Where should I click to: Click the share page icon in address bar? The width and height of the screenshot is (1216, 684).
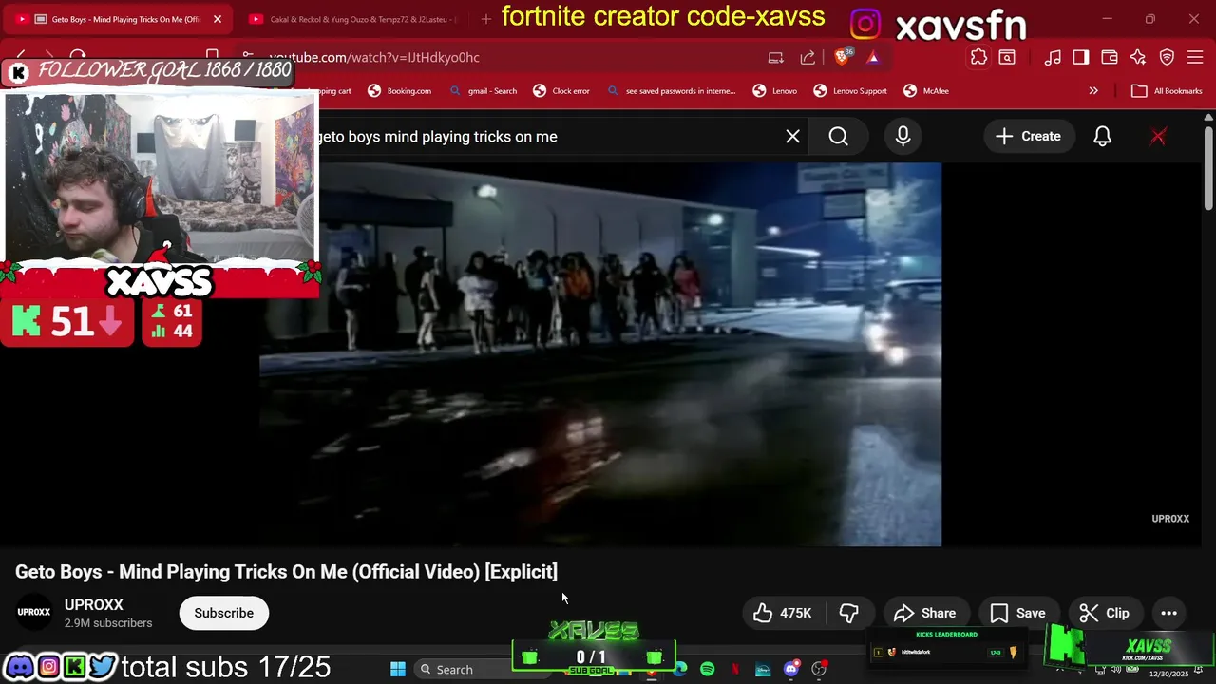(807, 57)
